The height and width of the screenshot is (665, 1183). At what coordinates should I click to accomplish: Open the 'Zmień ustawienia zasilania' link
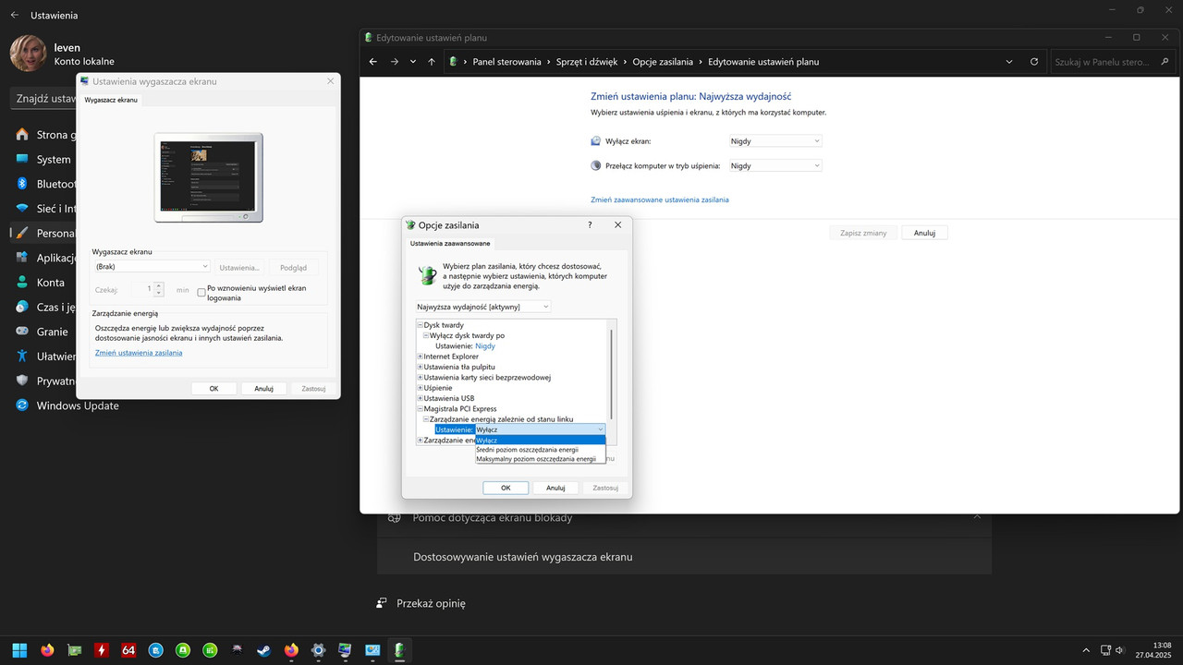[139, 353]
